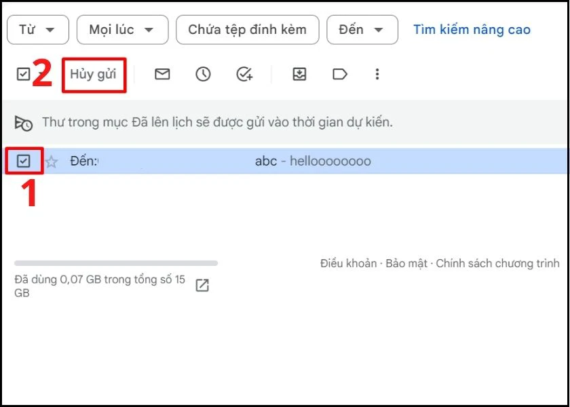Click the scheduled-send icon in info banner
The height and width of the screenshot is (407, 570).
click(24, 123)
